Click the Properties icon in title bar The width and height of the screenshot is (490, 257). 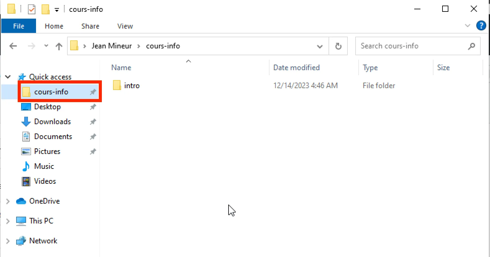click(x=32, y=9)
